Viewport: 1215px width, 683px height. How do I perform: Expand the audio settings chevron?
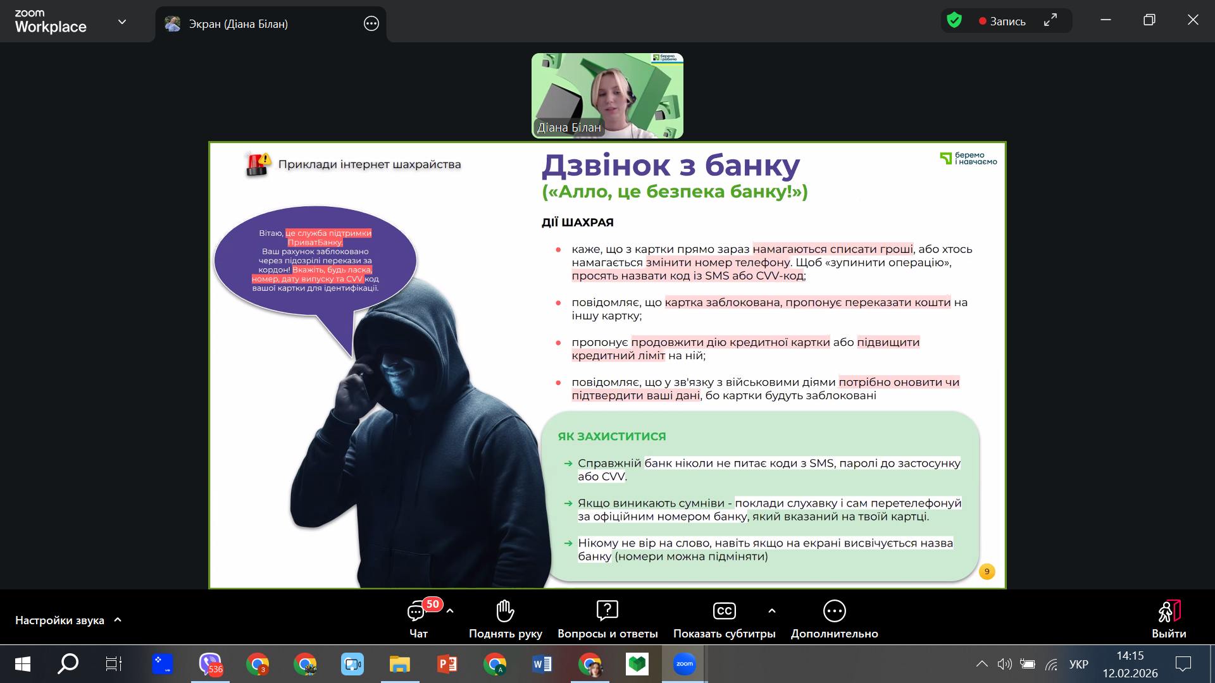pyautogui.click(x=118, y=620)
